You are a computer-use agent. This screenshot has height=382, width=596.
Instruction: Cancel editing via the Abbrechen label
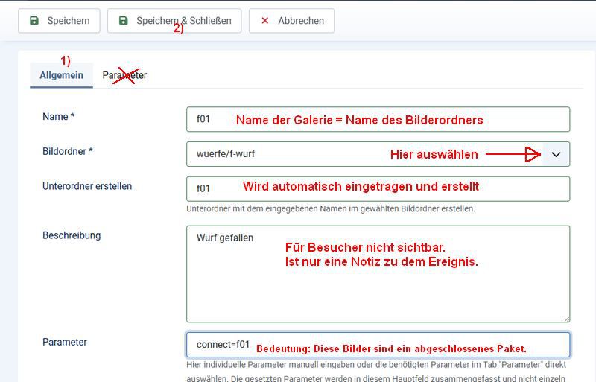pos(301,21)
